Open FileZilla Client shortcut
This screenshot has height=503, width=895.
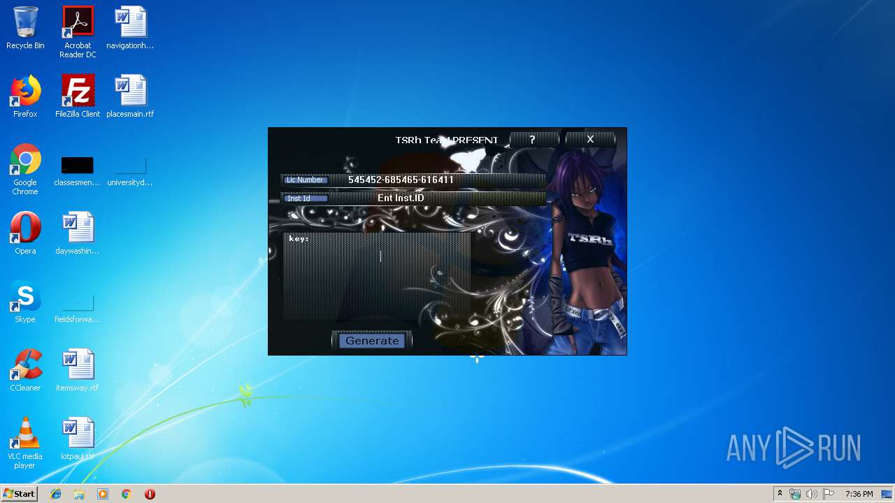click(x=78, y=96)
